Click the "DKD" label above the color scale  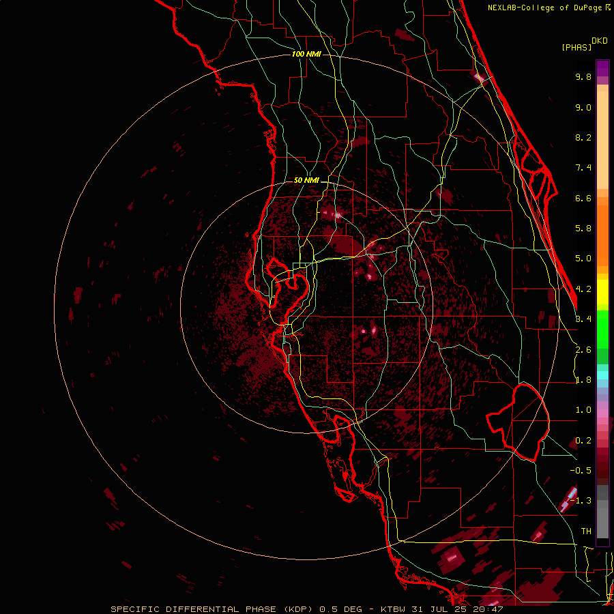click(x=600, y=41)
